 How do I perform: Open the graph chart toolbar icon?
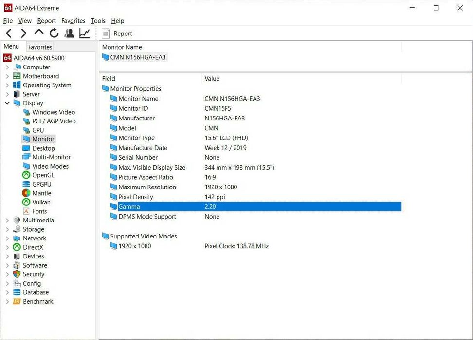pyautogui.click(x=85, y=33)
